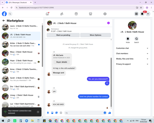Click the chat header title J.R. - 2 Beds 1 Bath House

pos(65,23)
